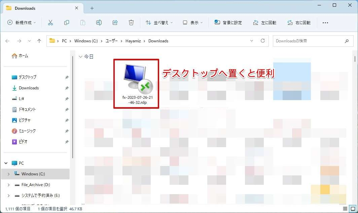358x213 pixels.
Task: Click the Share icon in toolbar
Action: tap(115, 23)
